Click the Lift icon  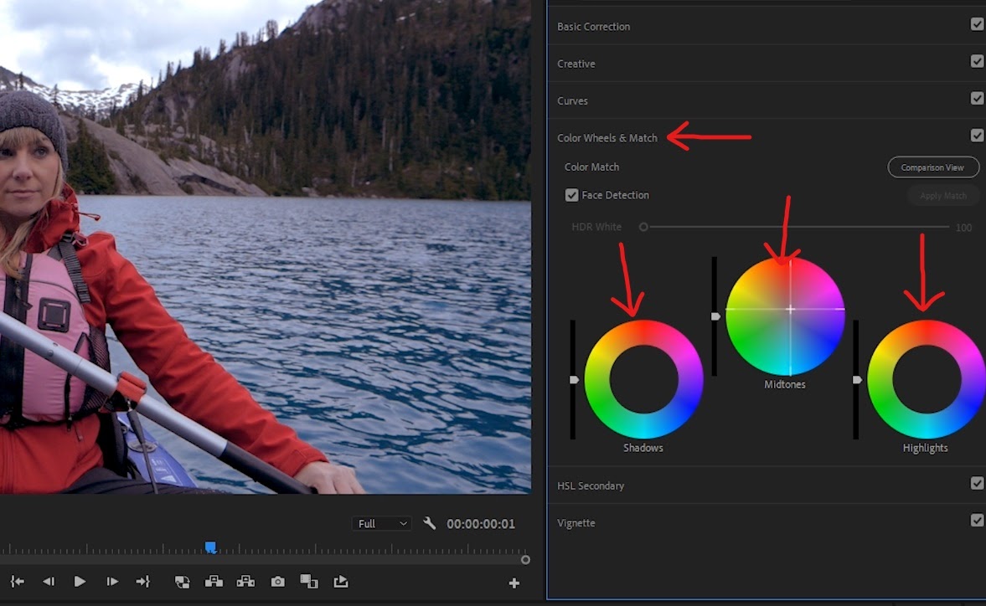click(214, 582)
